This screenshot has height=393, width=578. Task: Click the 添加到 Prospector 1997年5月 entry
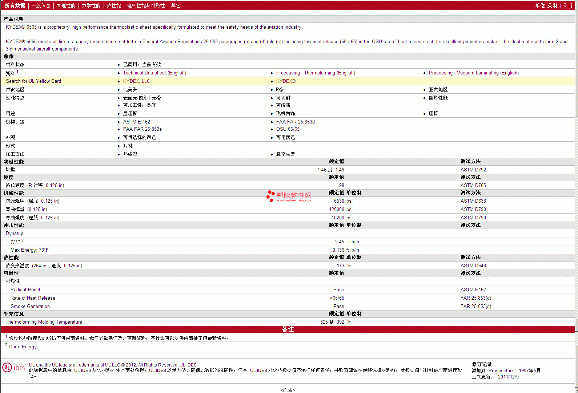[506, 370]
